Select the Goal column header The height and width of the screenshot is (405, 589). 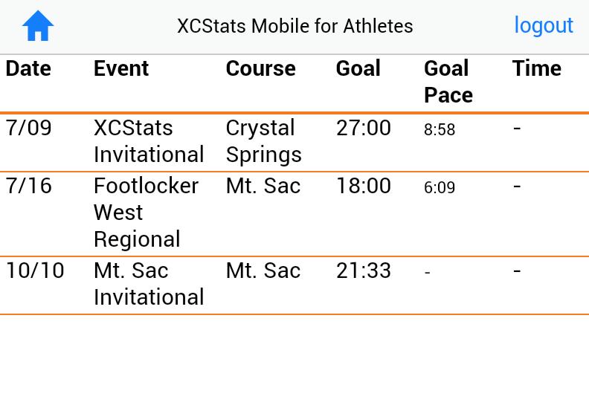point(358,68)
